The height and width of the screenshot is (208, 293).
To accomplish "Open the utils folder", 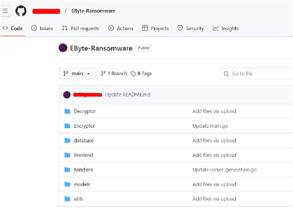I will (x=79, y=199).
